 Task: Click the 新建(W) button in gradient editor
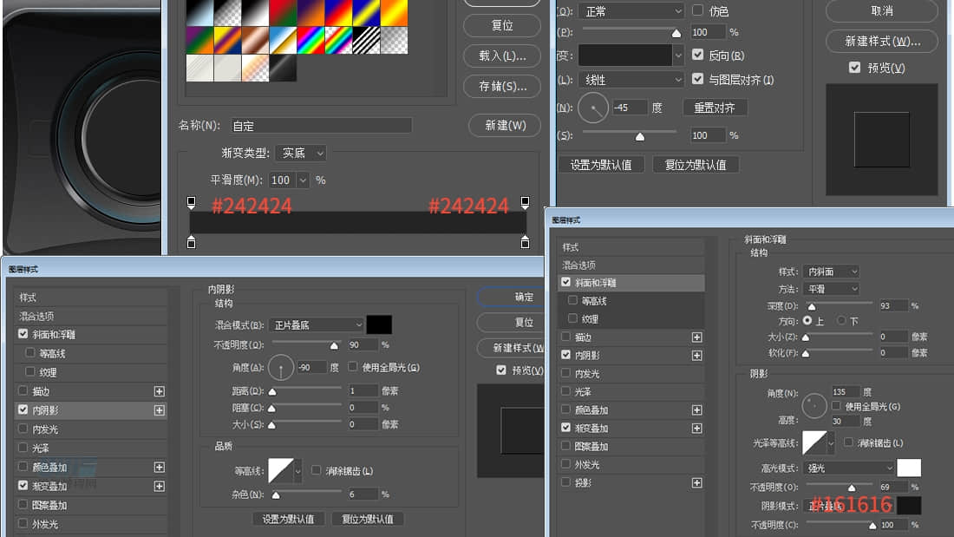tap(505, 126)
